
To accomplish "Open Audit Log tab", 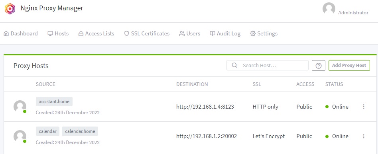I will (225, 33).
